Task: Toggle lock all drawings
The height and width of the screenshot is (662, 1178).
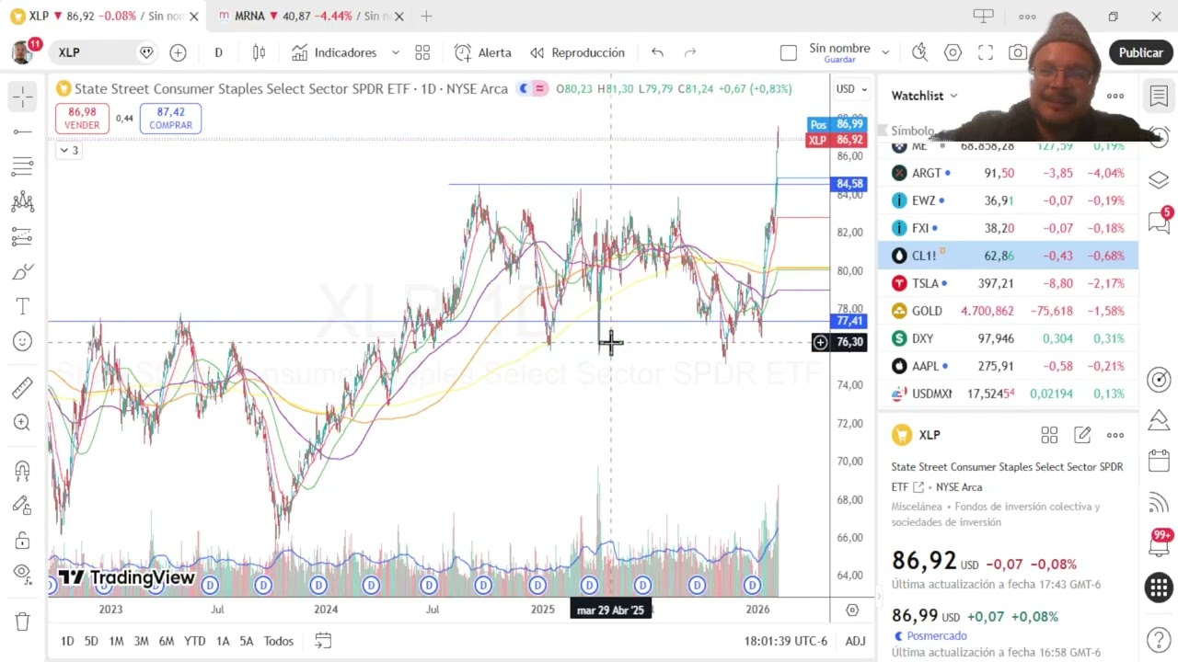Action: (23, 540)
